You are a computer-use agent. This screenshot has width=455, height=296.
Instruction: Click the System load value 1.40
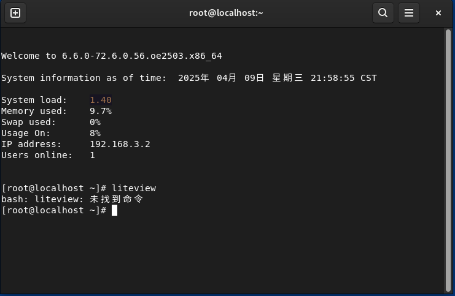tap(100, 100)
